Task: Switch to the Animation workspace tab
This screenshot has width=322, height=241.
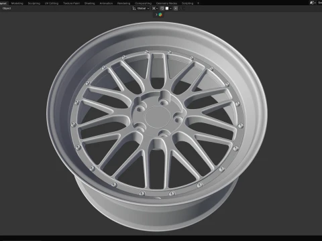Action: click(x=106, y=3)
